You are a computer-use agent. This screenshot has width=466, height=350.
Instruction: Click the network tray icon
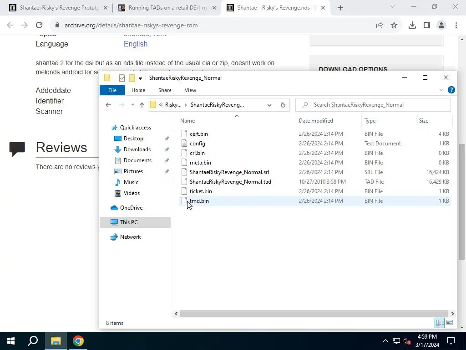click(396, 341)
